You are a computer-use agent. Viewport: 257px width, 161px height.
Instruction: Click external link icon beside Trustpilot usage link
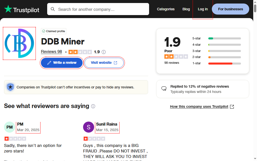pyautogui.click(x=232, y=107)
